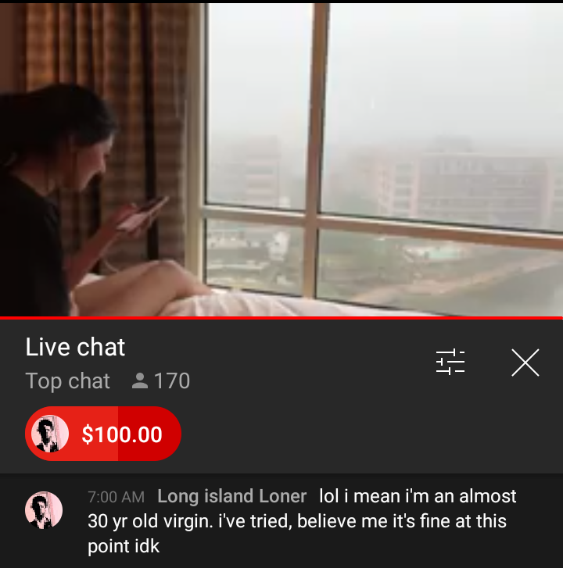Tap the window view in the video
The height and width of the screenshot is (568, 563).
pos(384,155)
